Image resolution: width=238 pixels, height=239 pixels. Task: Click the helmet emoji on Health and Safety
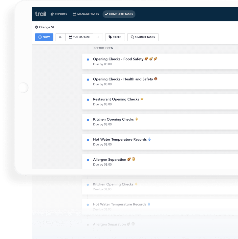[156, 79]
